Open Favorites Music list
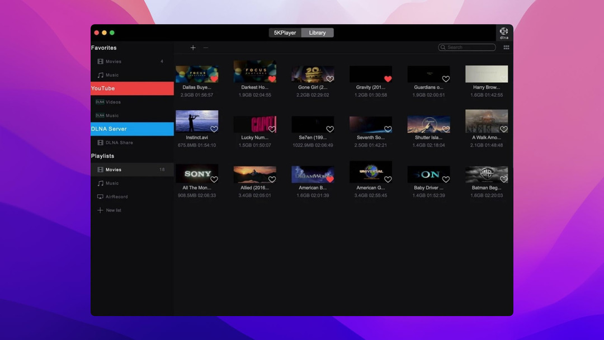This screenshot has width=604, height=340. [132, 75]
